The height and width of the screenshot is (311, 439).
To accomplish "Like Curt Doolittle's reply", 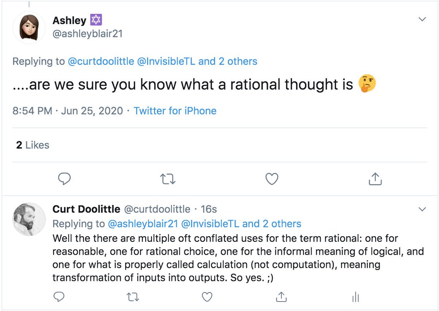I will coord(207,296).
